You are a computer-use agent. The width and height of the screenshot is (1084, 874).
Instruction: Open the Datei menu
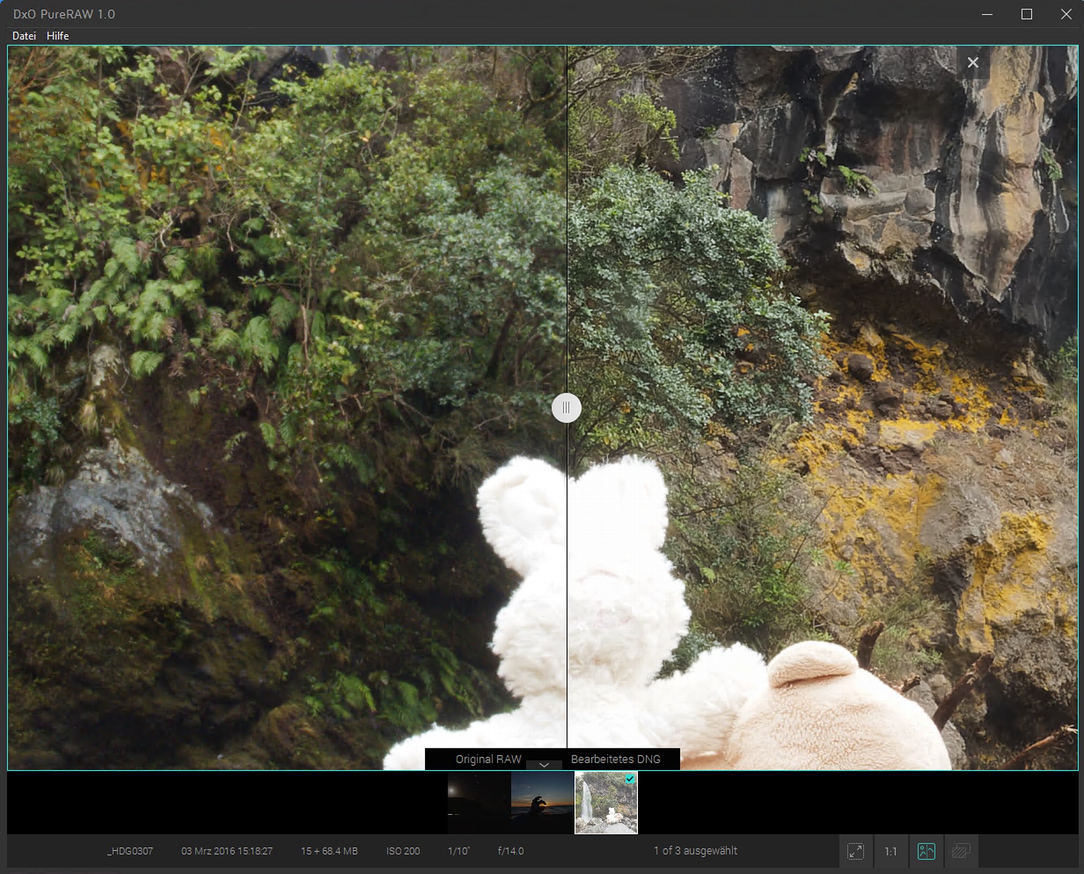[x=24, y=36]
